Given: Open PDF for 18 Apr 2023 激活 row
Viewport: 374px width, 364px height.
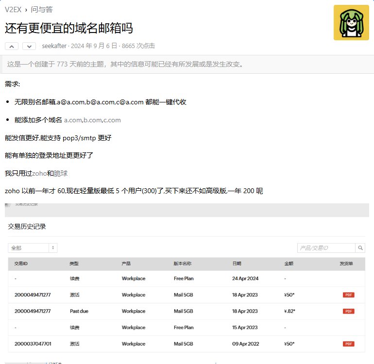Looking at the screenshot, I should point(348,295).
